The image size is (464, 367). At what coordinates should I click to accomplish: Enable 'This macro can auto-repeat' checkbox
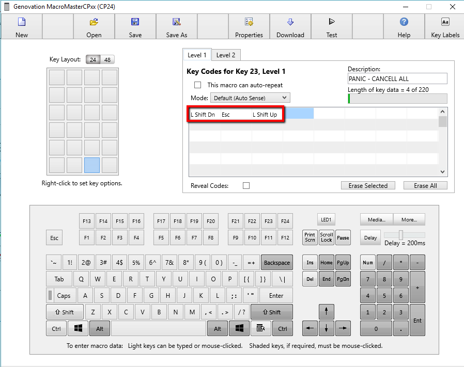pos(197,85)
